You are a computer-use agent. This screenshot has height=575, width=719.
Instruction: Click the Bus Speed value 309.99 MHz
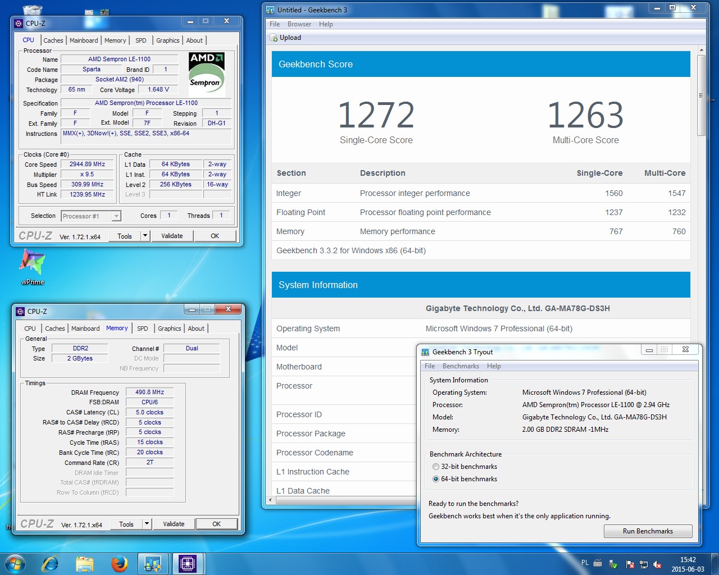click(87, 185)
